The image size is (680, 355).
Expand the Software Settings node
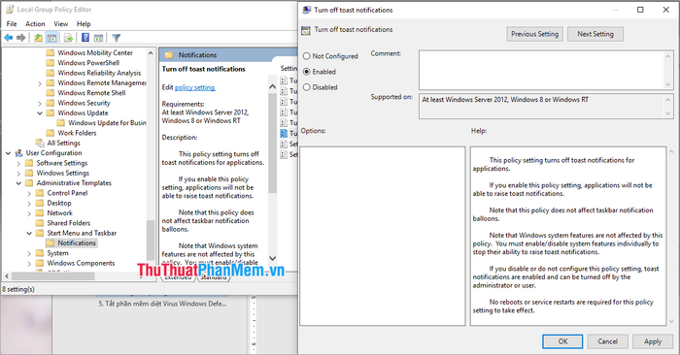[x=18, y=163]
